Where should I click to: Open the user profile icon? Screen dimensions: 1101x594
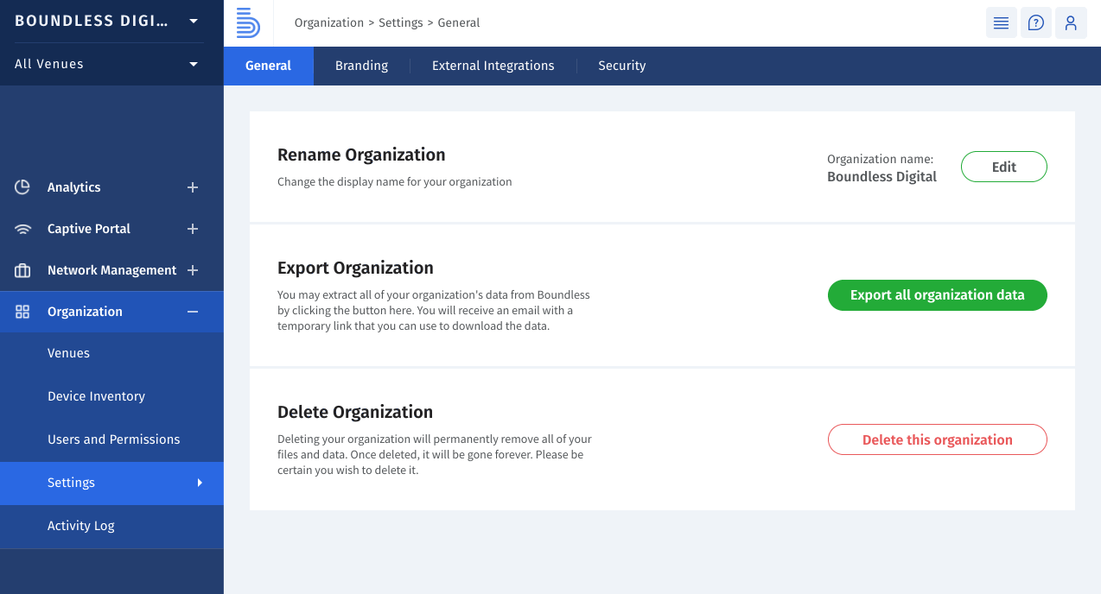click(x=1070, y=23)
